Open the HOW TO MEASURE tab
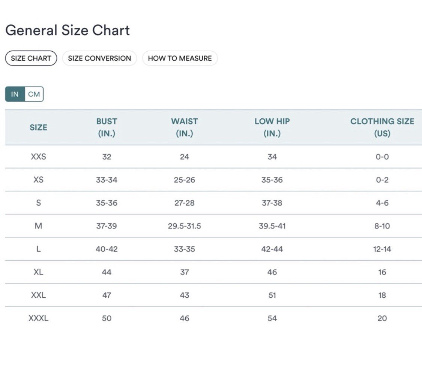 coord(180,58)
